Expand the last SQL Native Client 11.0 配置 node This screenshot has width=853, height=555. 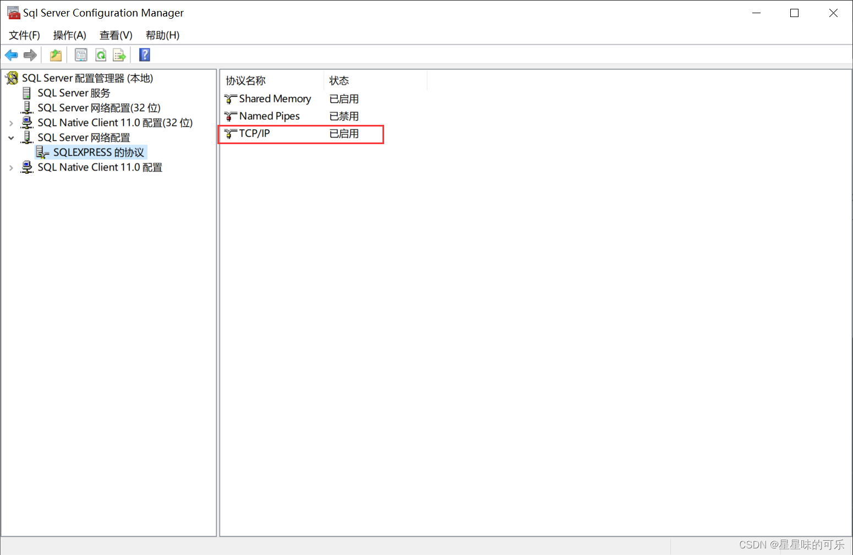(x=11, y=168)
